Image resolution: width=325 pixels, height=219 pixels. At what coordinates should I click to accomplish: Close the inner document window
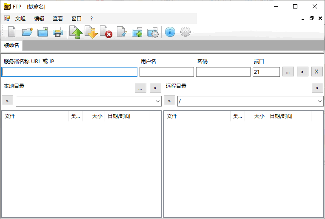pyautogui.click(x=320, y=18)
